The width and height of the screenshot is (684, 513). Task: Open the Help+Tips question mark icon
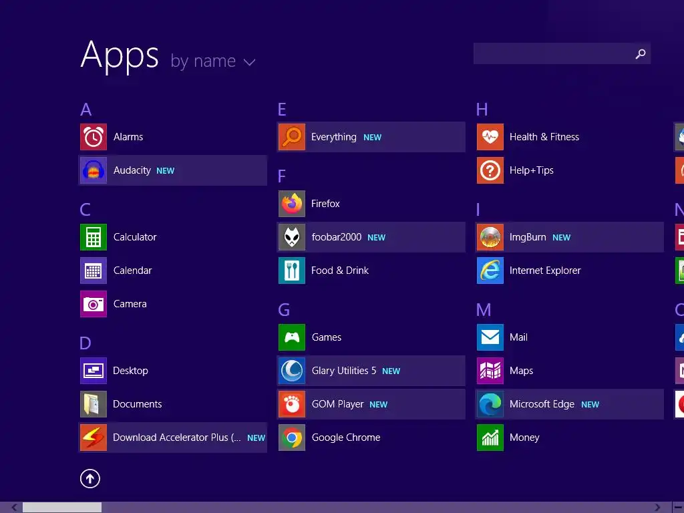click(490, 170)
